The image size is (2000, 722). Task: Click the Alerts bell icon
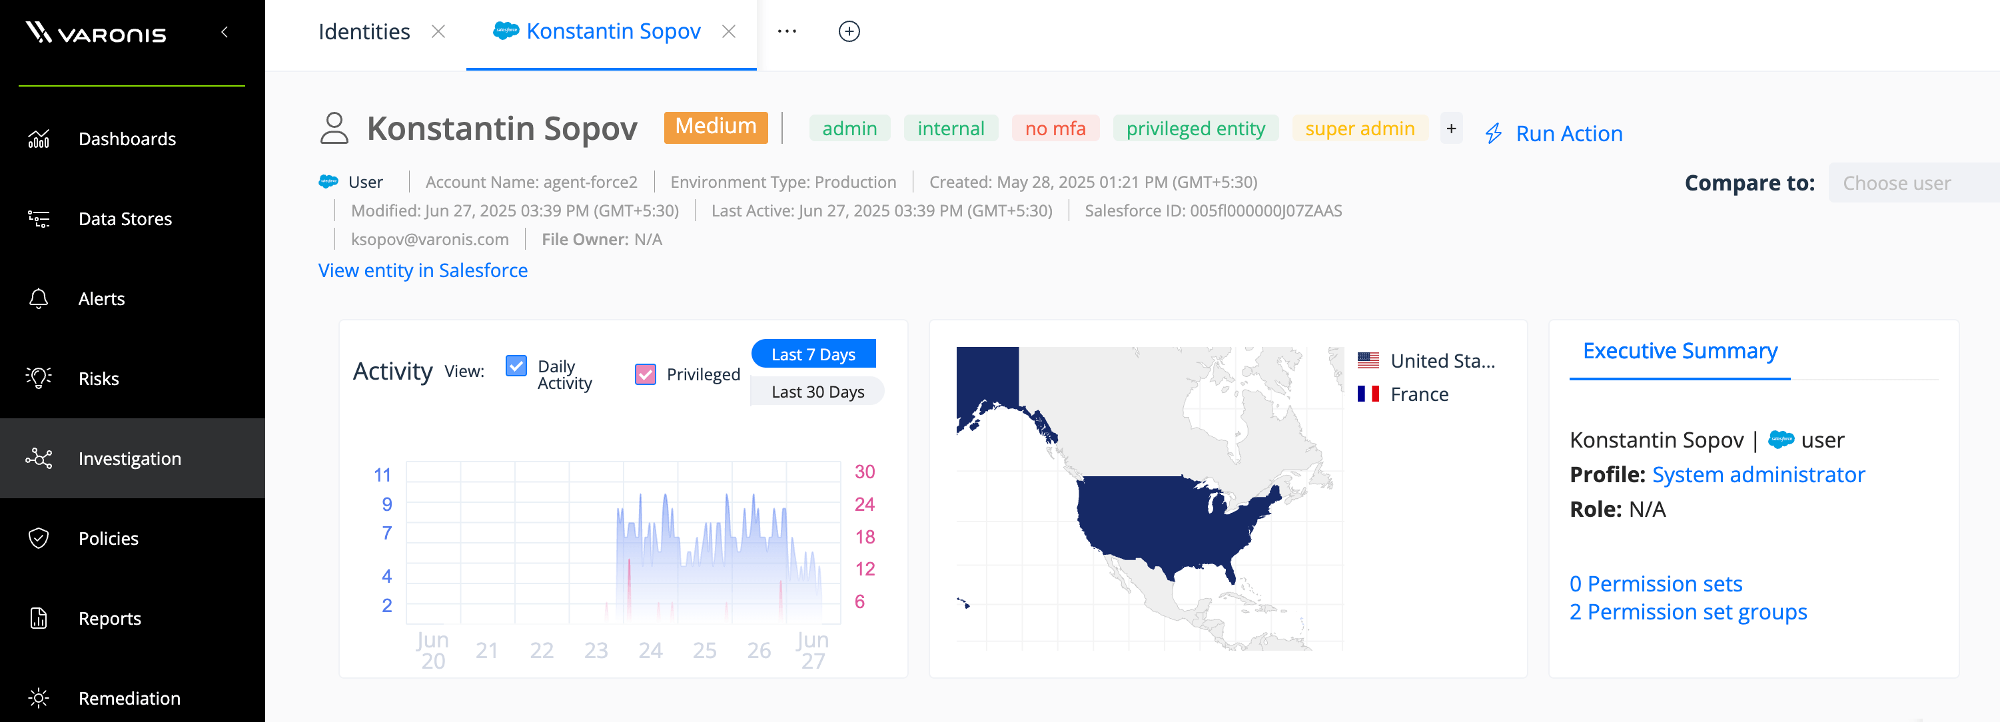[x=39, y=299]
